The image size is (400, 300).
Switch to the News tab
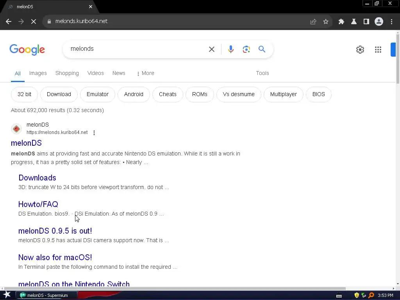click(119, 73)
